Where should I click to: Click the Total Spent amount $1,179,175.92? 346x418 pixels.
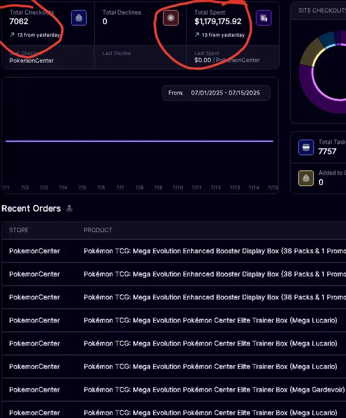coord(218,22)
